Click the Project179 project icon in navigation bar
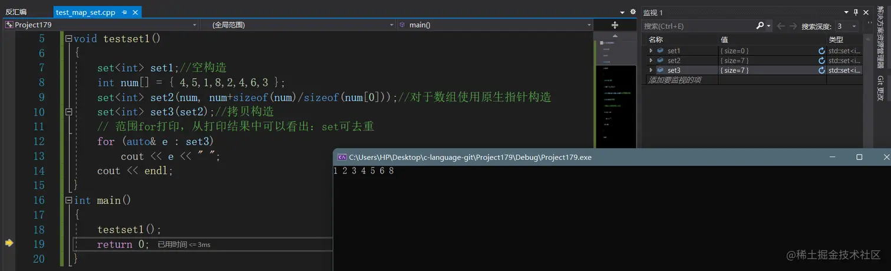 tap(9, 25)
